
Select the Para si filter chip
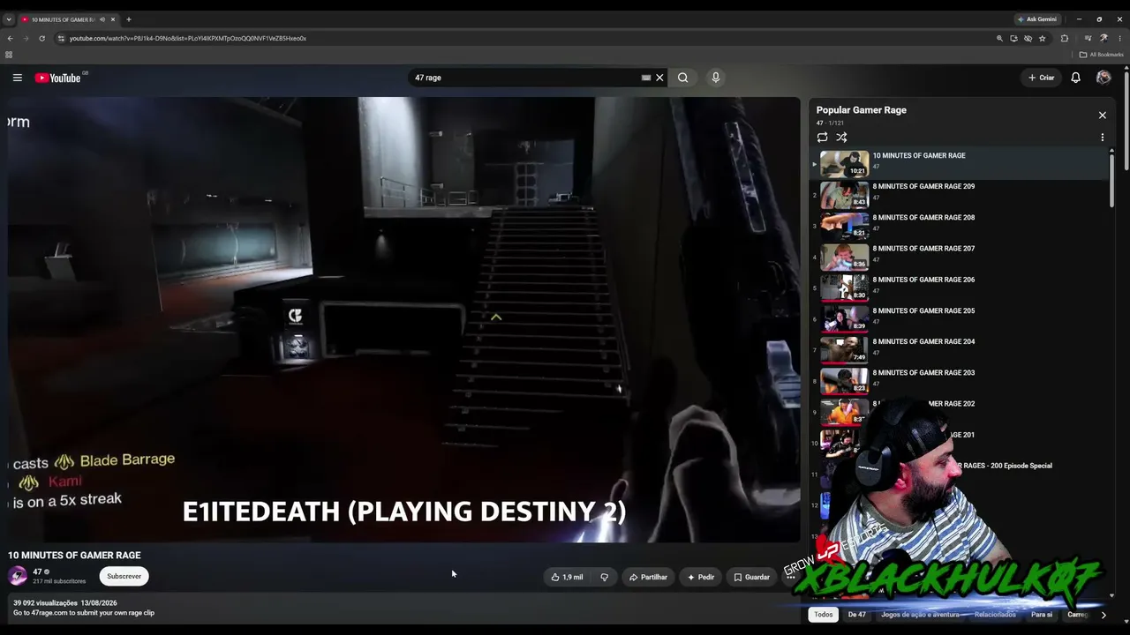pos(1042,615)
